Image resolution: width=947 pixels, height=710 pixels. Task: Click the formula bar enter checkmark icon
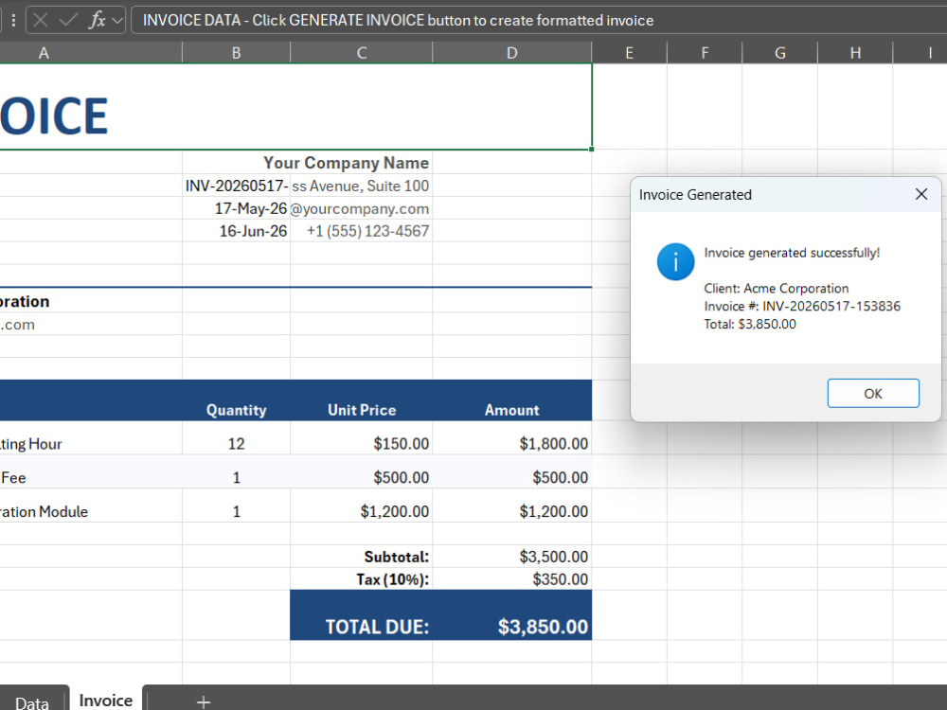pos(68,21)
